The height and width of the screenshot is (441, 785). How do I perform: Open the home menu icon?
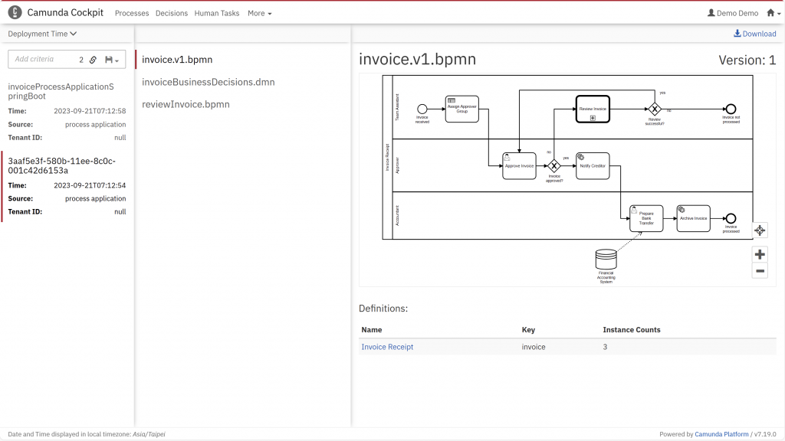(x=774, y=13)
